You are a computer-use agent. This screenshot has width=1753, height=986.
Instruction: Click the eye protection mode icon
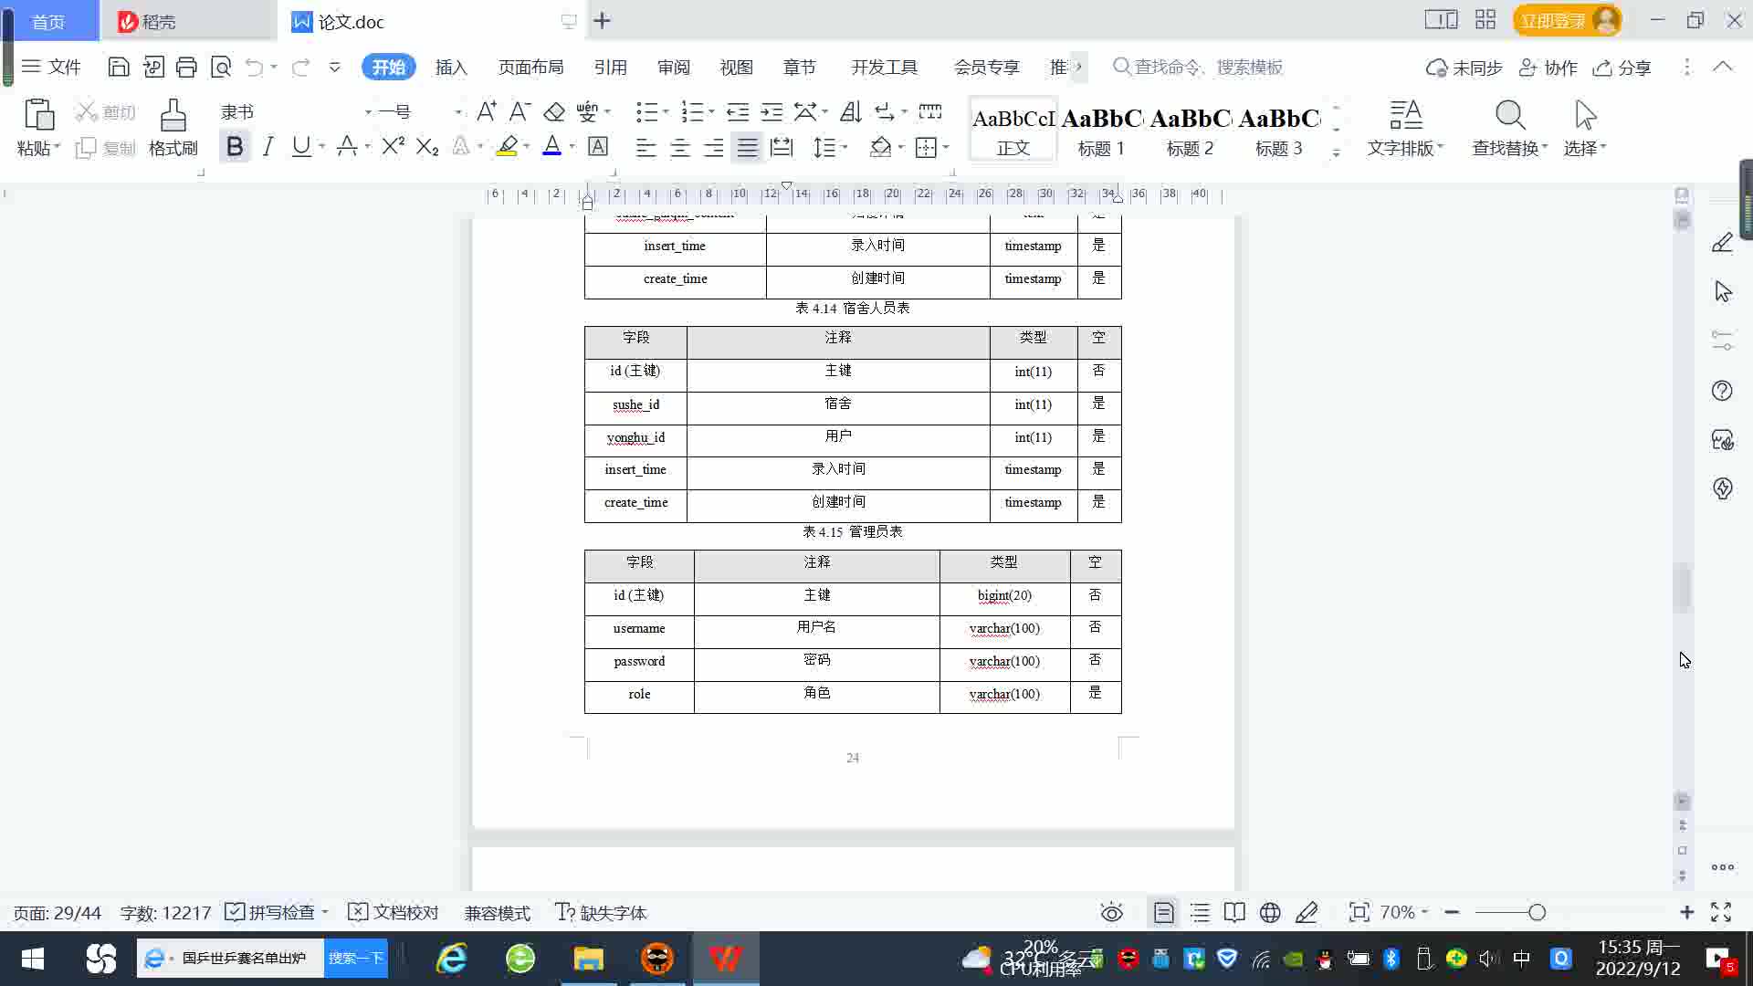point(1111,912)
